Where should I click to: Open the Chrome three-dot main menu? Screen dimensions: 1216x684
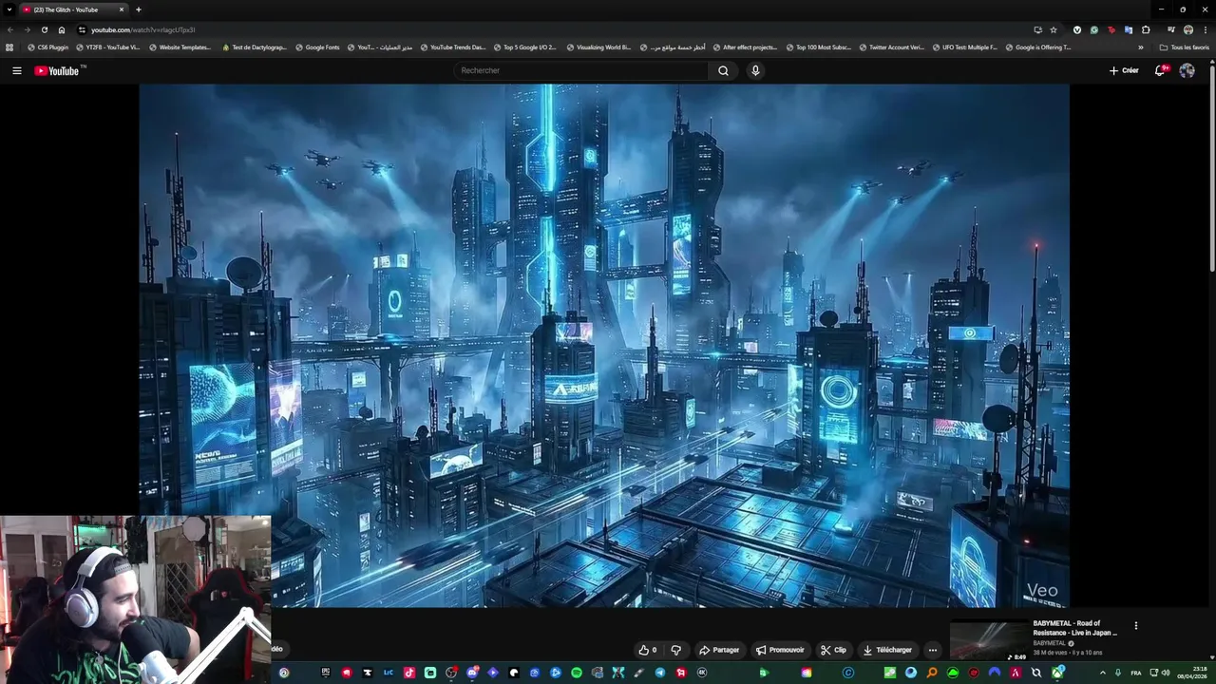point(1206,29)
